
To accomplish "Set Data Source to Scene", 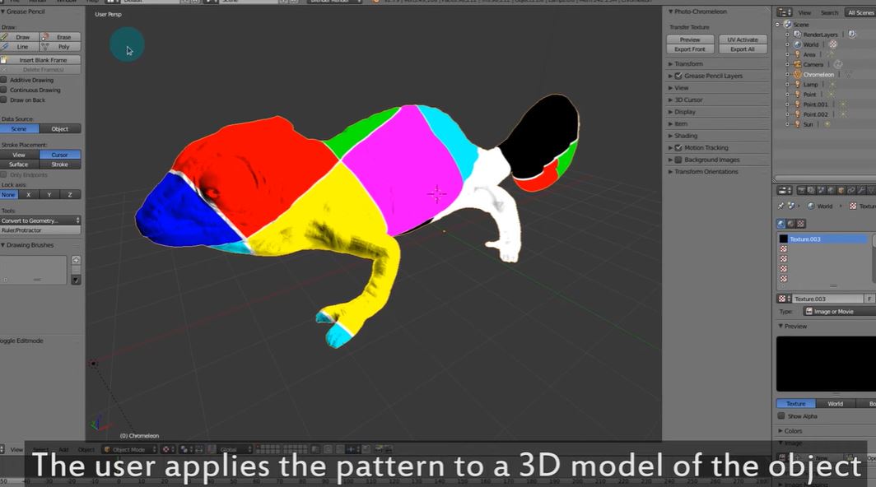I will tap(20, 128).
